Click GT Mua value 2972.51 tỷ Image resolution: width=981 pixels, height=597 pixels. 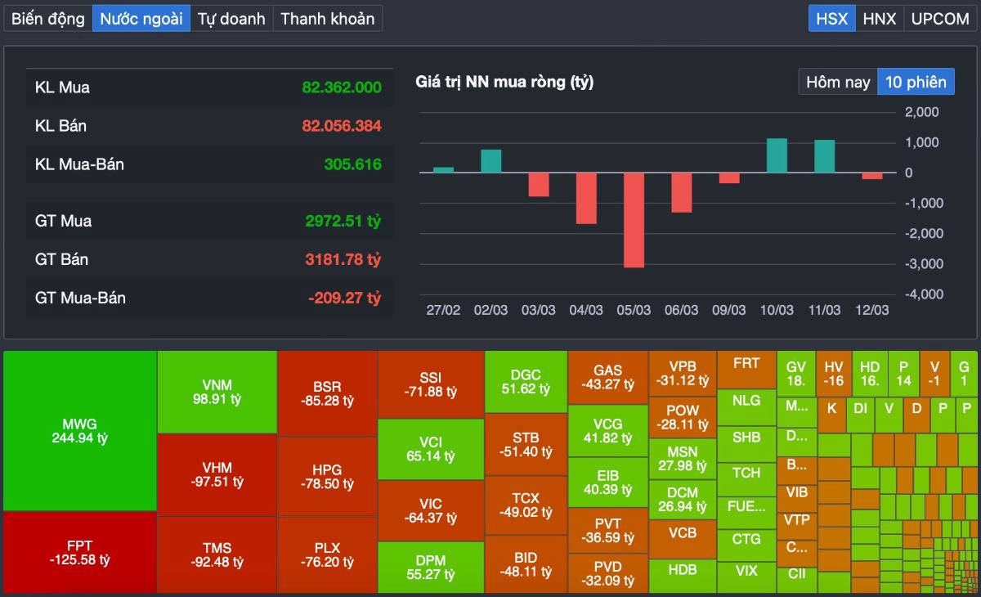point(343,221)
